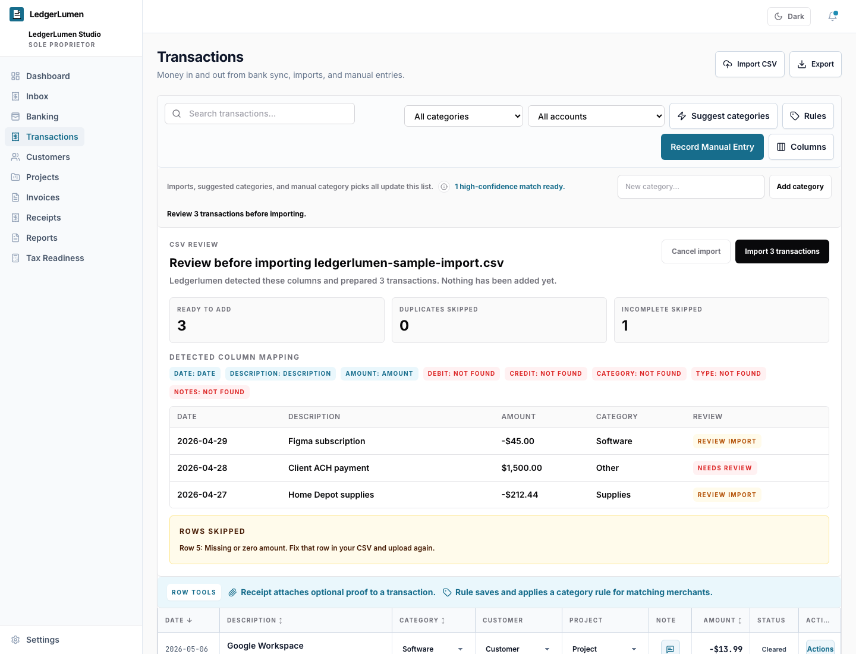Click NEEDS REVIEW badge
The image size is (856, 654).
coord(725,468)
